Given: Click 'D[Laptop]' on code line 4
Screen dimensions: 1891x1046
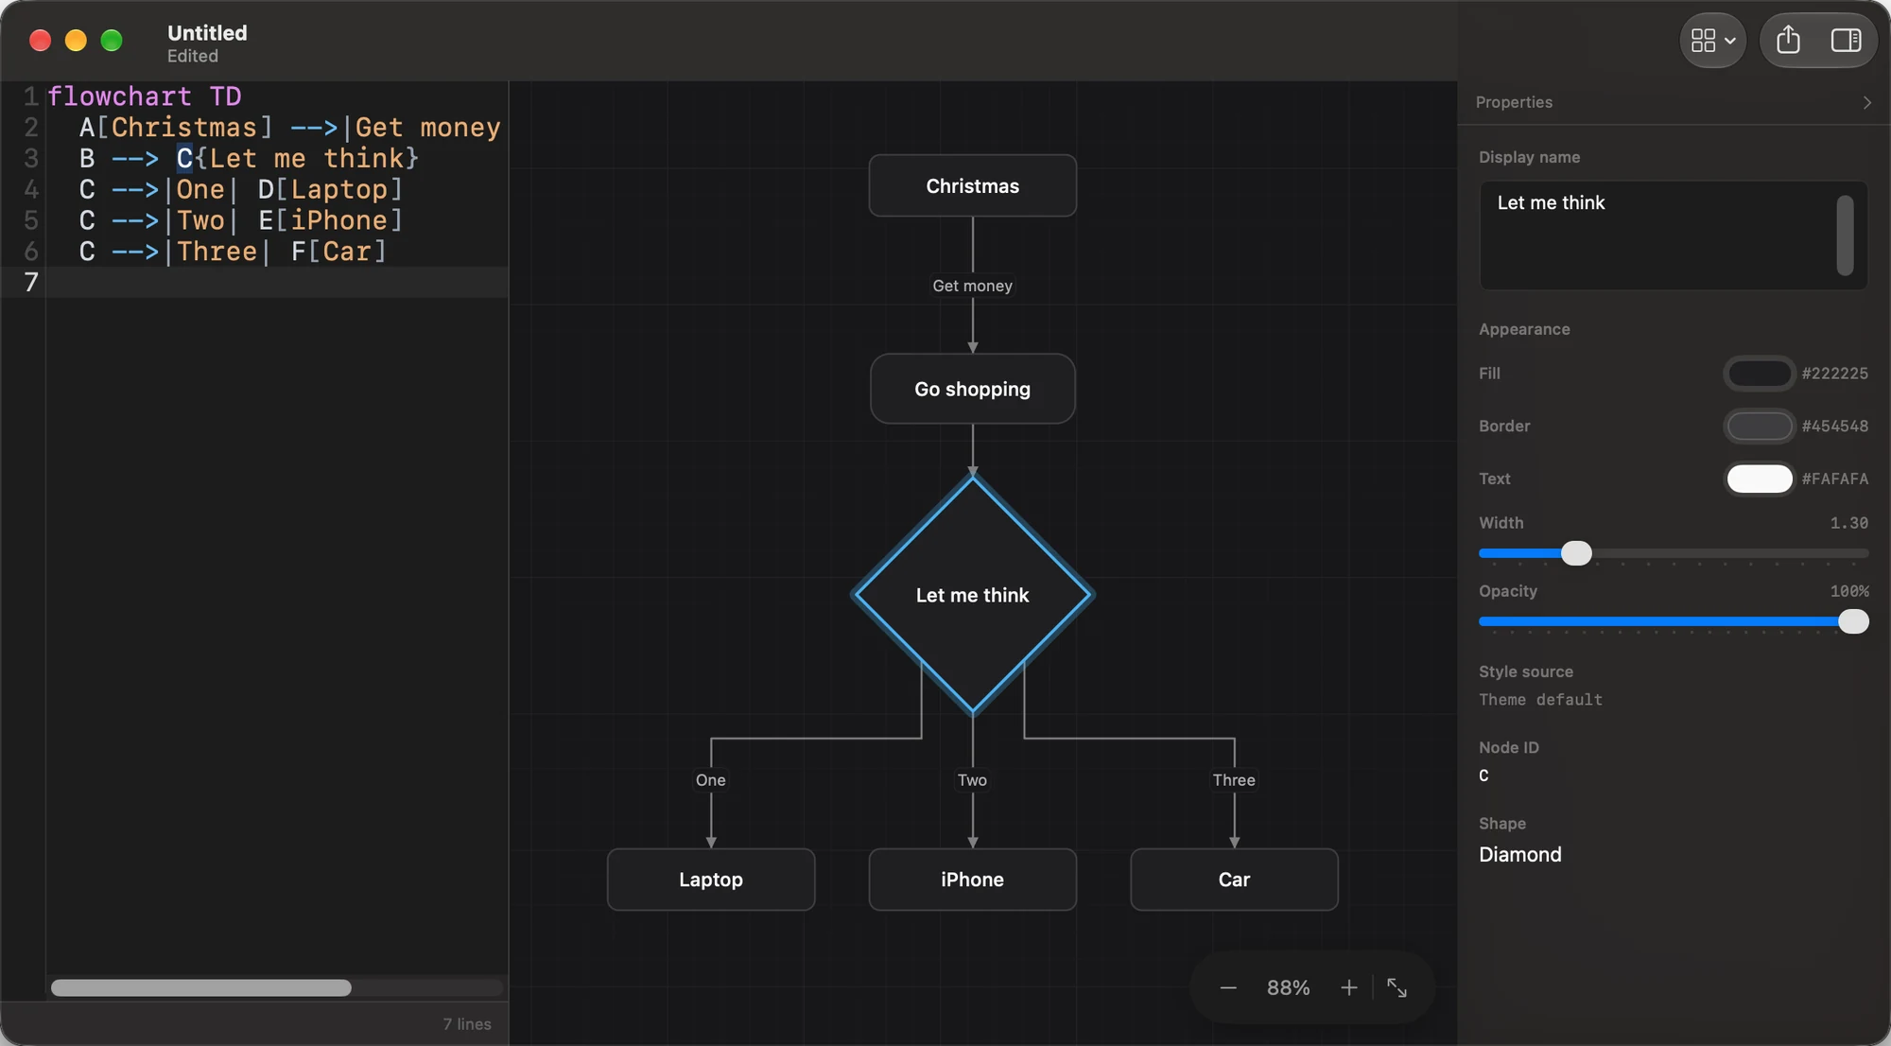Looking at the screenshot, I should click(331, 190).
